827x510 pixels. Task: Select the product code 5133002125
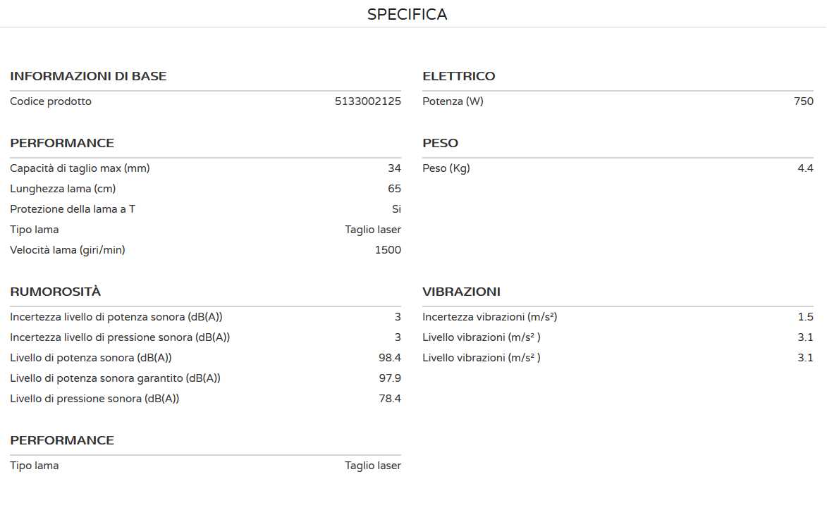click(x=367, y=101)
